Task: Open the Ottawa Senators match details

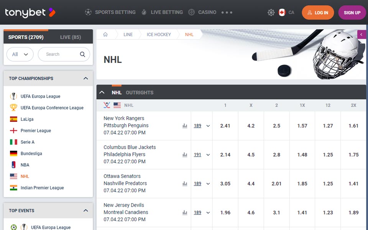Action: coord(122,176)
